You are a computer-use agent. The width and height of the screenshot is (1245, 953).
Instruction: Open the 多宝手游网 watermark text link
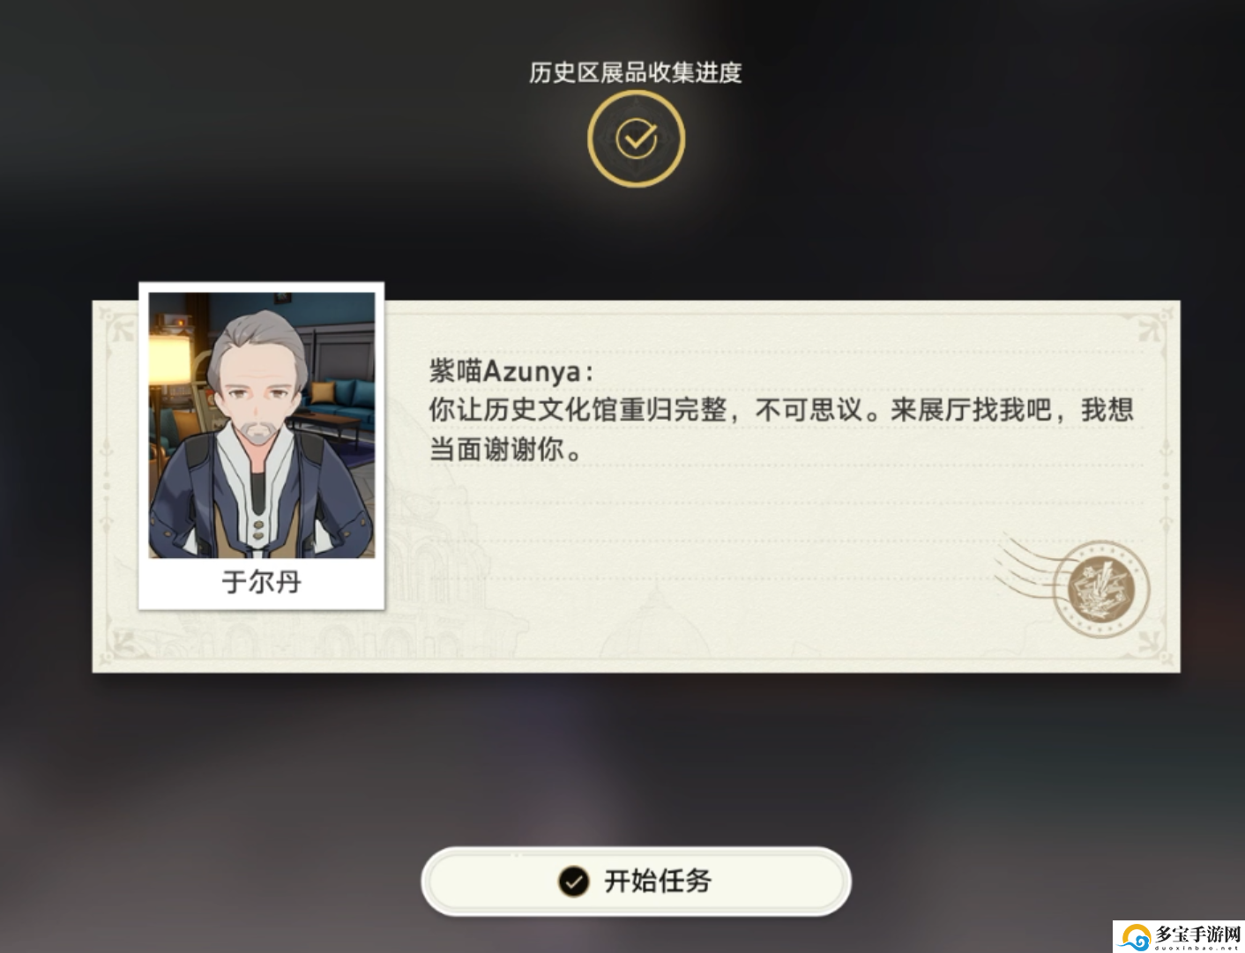click(x=1197, y=934)
